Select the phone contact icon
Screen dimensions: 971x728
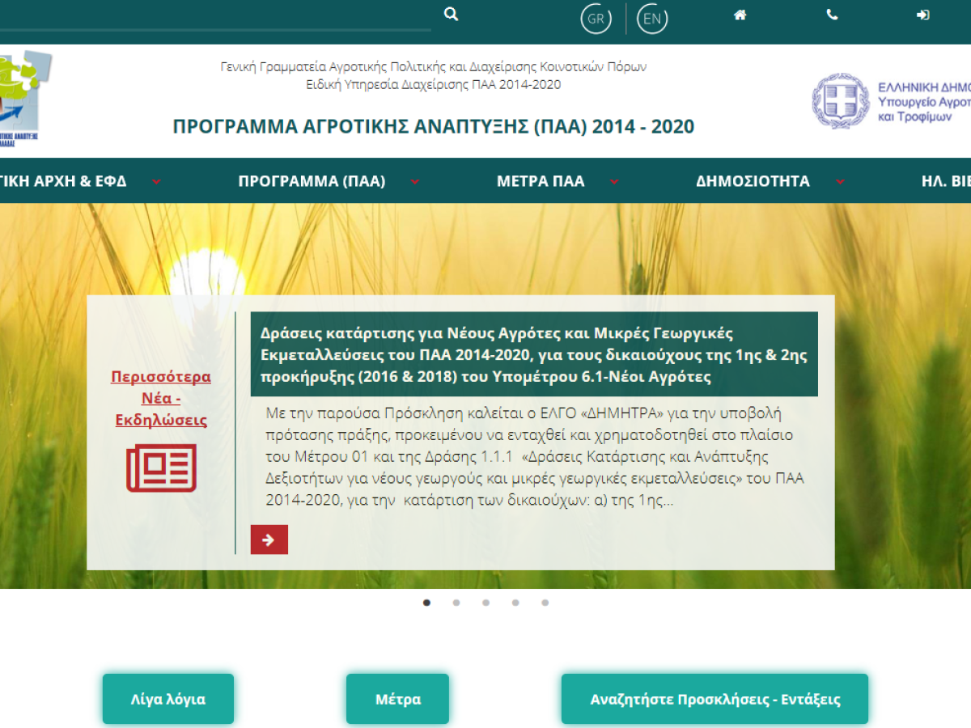832,14
